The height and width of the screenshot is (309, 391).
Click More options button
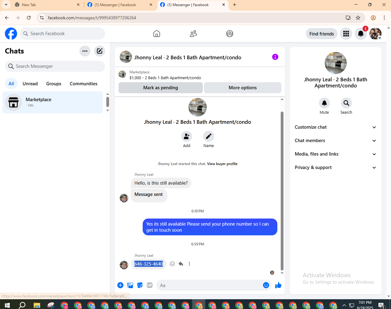click(x=243, y=88)
